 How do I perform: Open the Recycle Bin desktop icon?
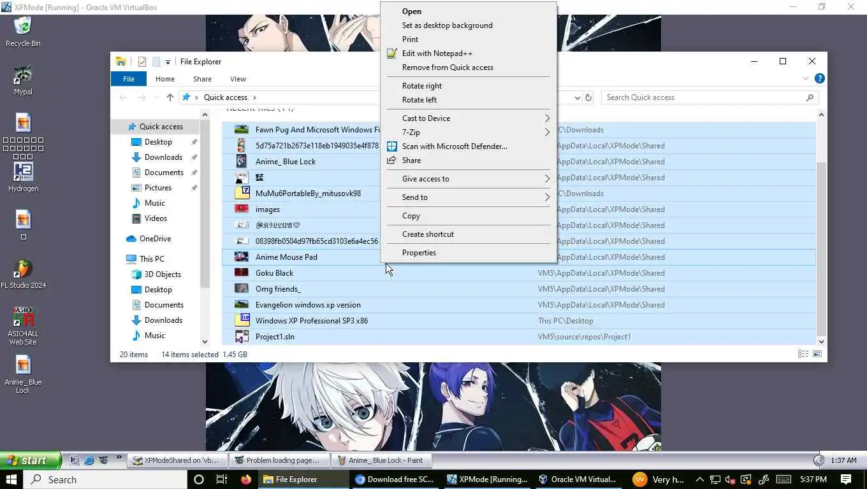pyautogui.click(x=23, y=32)
